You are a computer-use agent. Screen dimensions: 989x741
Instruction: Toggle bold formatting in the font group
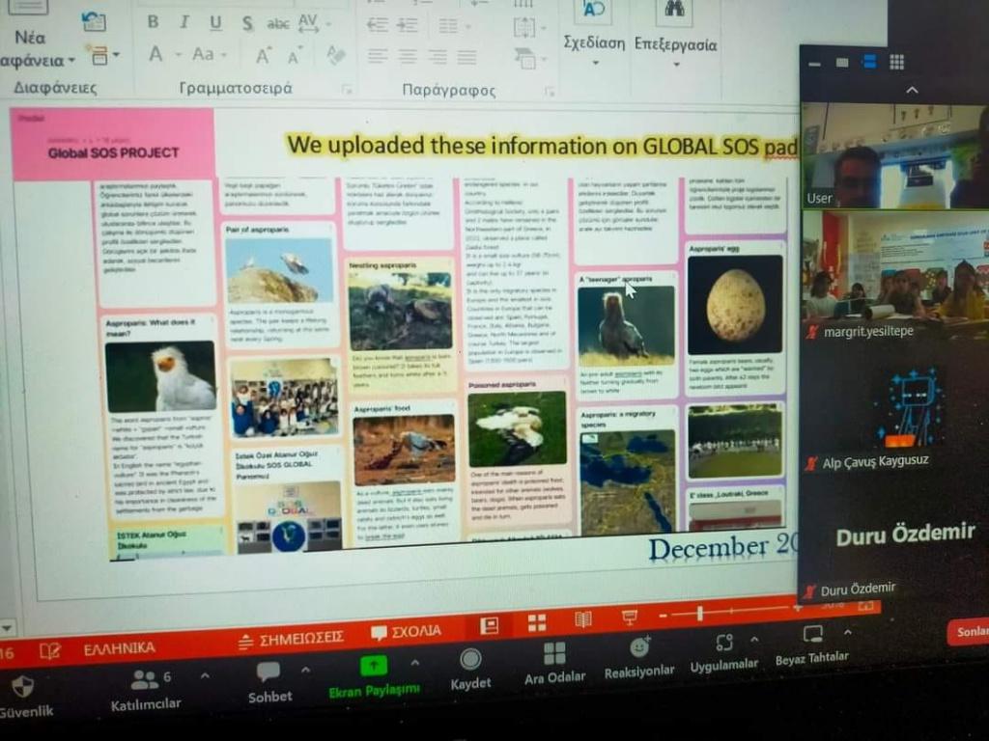[x=153, y=21]
